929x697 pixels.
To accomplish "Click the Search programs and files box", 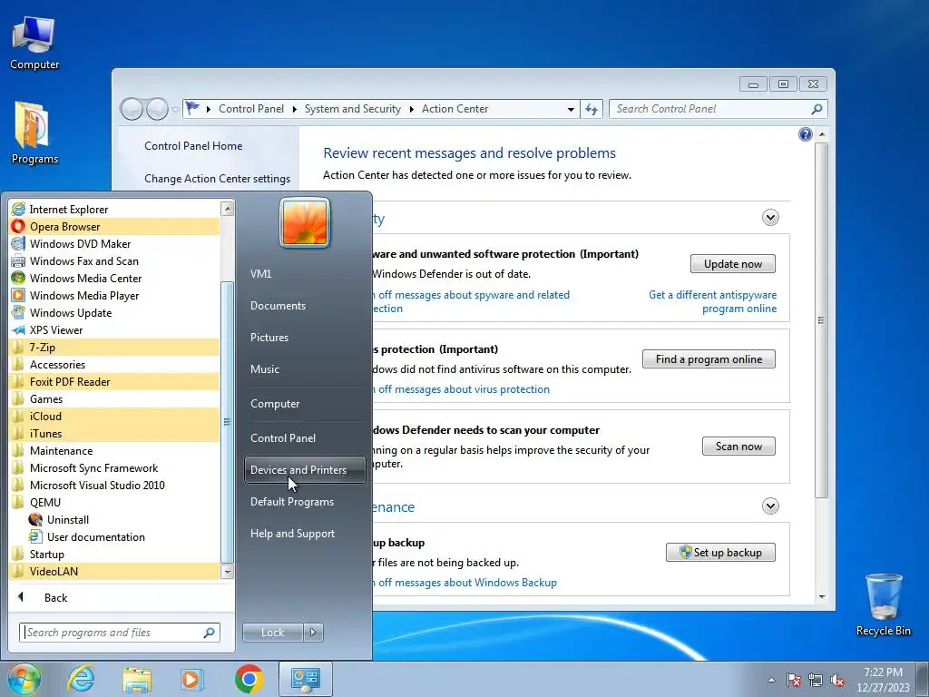I will [120, 633].
